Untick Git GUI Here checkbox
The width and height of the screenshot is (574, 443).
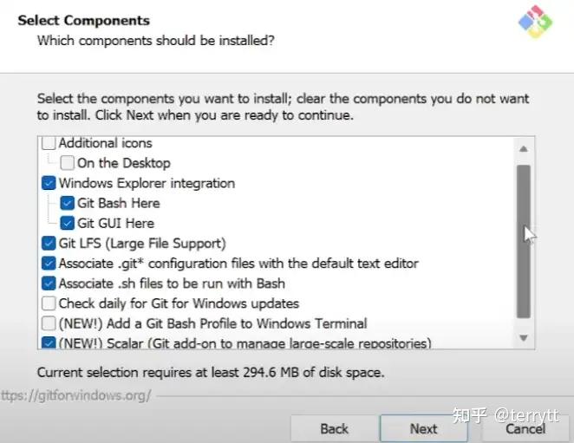(x=68, y=224)
